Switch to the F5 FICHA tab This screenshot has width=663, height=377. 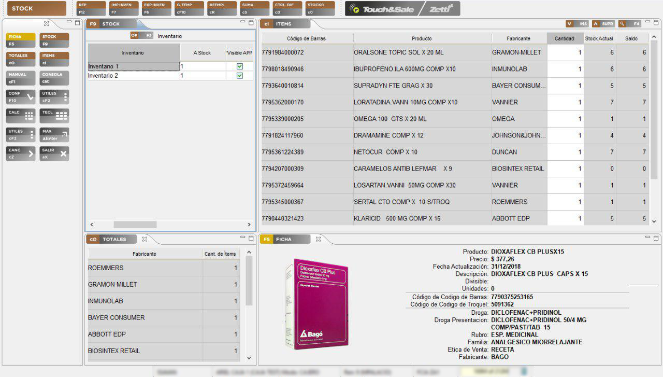pos(284,239)
